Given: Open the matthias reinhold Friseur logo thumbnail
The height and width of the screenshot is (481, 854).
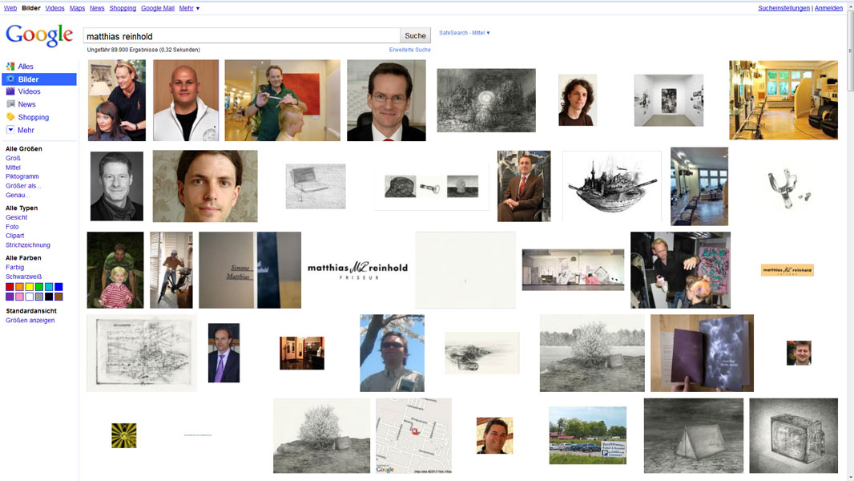Looking at the screenshot, I should (357, 270).
